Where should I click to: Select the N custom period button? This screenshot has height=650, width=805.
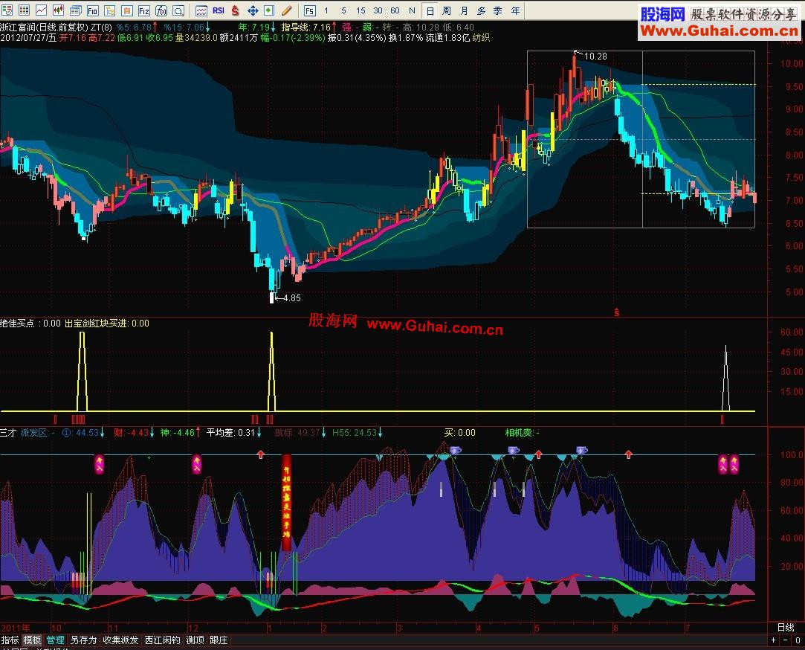(x=412, y=10)
